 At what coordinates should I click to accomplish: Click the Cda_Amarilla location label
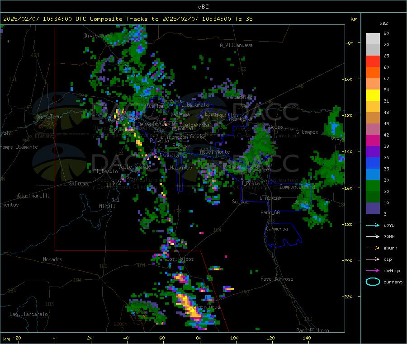[x=34, y=196]
